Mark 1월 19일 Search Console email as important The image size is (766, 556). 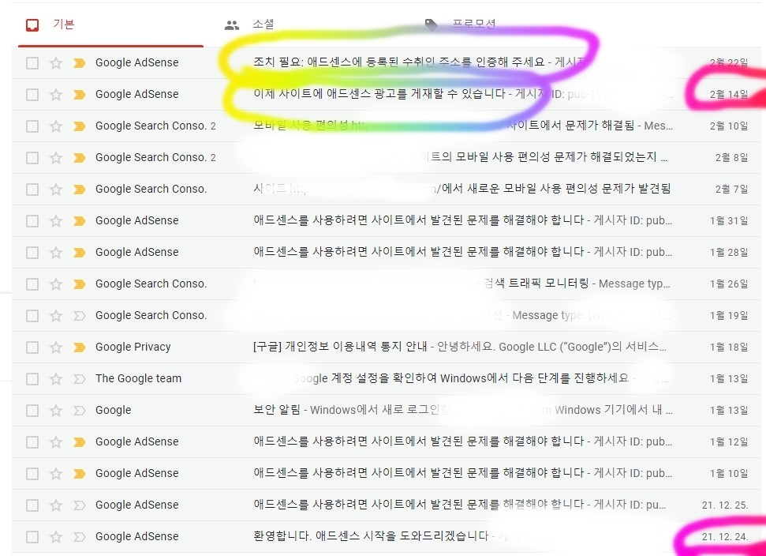pyautogui.click(x=79, y=316)
